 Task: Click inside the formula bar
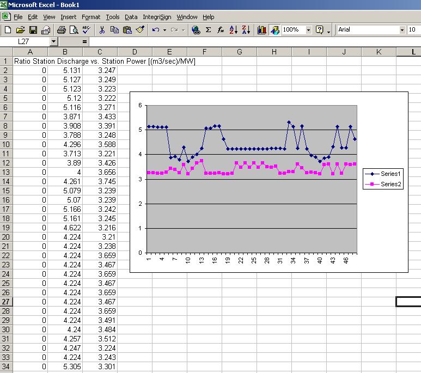(x=254, y=42)
